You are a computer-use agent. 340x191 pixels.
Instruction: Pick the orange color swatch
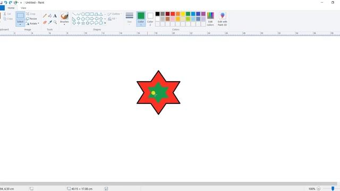pyautogui.click(x=178, y=14)
